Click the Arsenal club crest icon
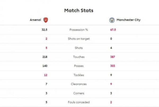Screen dimensions: 159x107 click(45, 20)
